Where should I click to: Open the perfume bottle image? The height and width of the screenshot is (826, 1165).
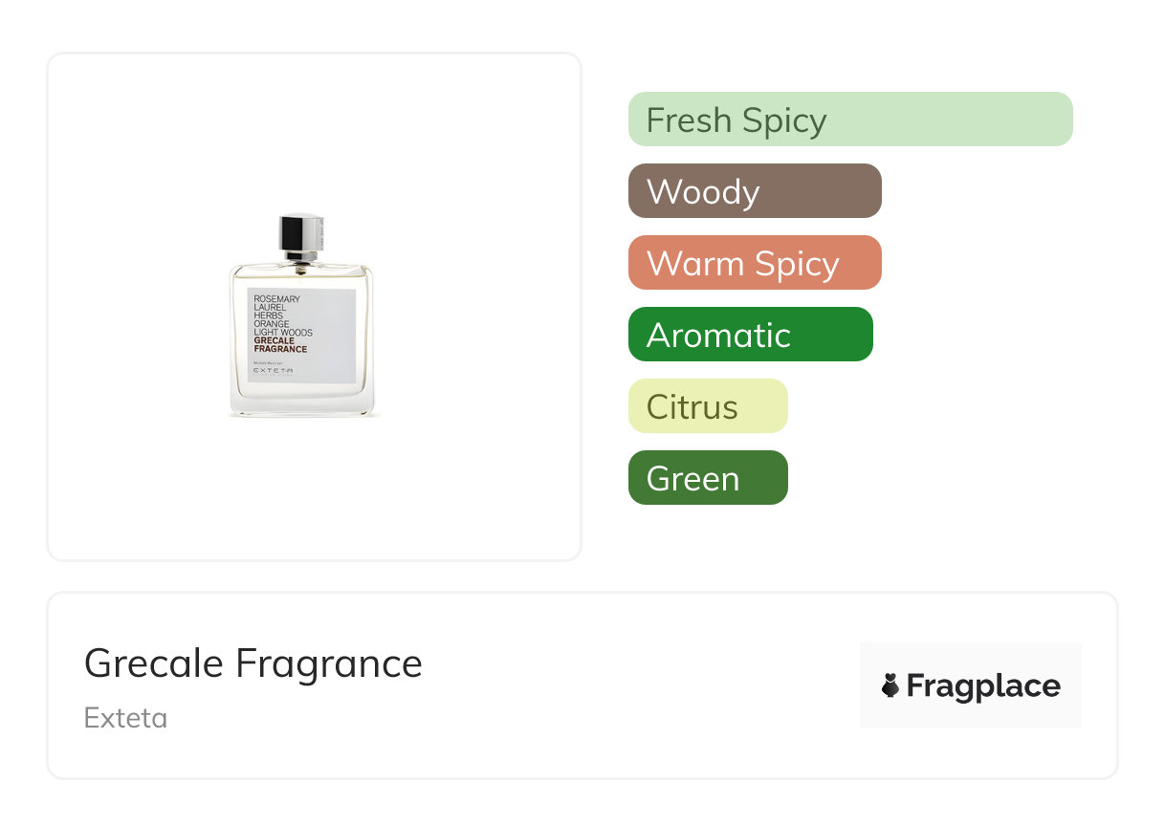(x=304, y=315)
